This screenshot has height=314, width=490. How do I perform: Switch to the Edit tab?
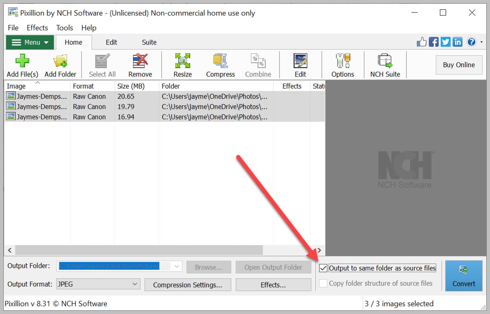point(111,42)
